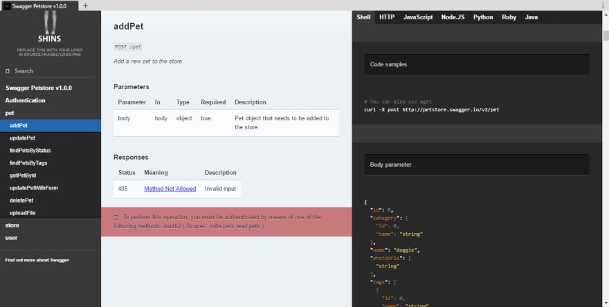This screenshot has height=307, width=609.
Task: Click 'Add a new pet to the store' description
Action: tap(147, 62)
